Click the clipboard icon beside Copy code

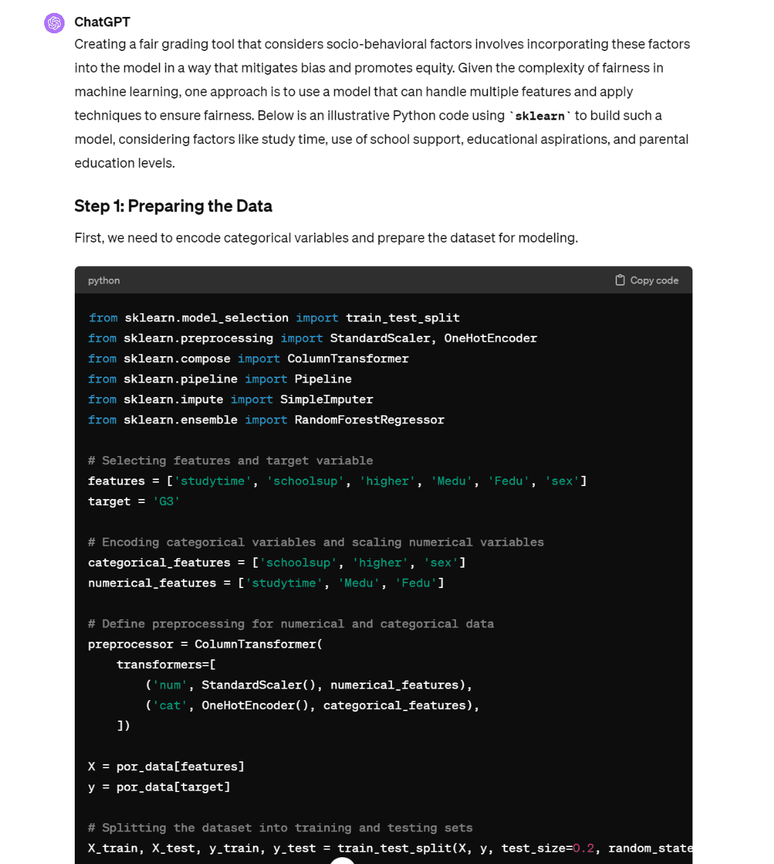620,279
